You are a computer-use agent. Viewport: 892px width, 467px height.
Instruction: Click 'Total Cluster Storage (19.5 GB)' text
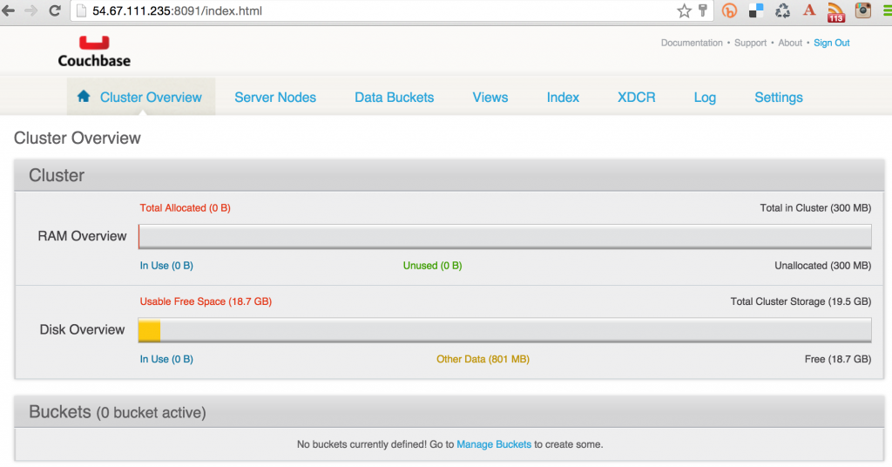801,301
